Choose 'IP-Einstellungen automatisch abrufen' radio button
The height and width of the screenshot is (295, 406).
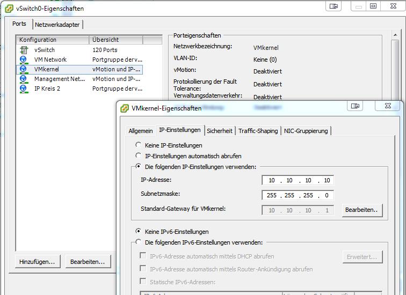[x=139, y=156]
